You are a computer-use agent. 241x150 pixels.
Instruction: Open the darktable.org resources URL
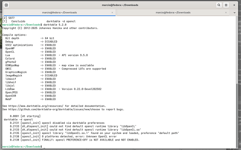point(36,106)
